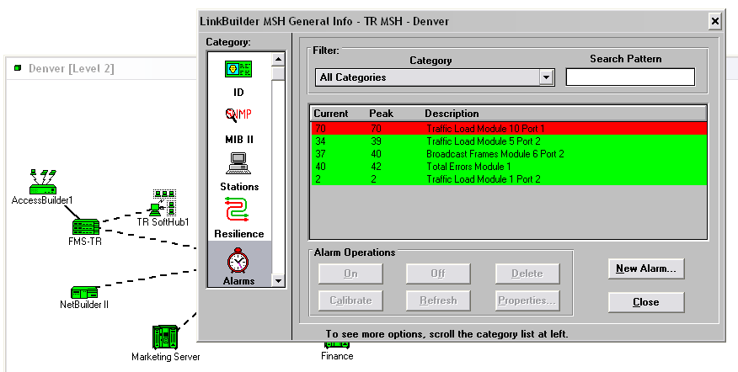Click the AccessBuilder1 label
Viewport: 738px width, 372px height.
42,201
